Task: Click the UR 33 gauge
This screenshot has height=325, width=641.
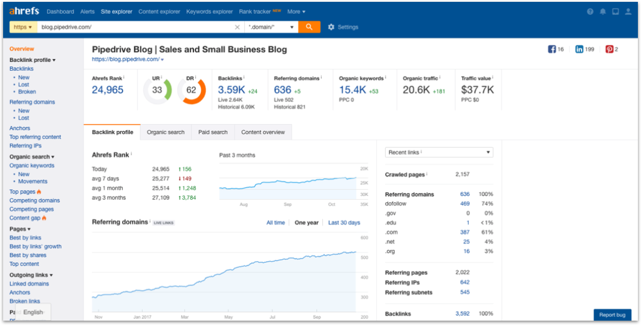Action: pos(157,90)
